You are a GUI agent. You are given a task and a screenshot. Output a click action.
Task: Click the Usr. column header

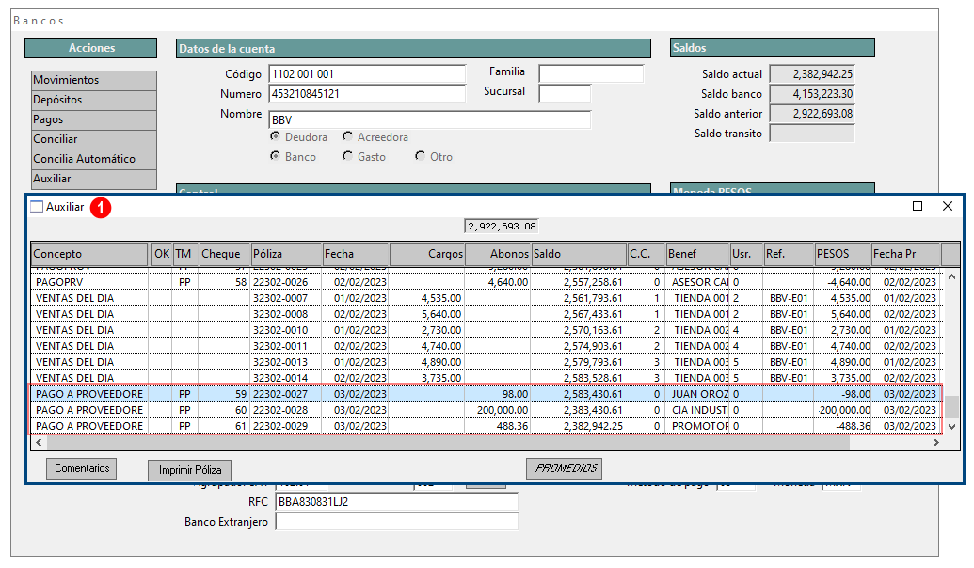[746, 254]
